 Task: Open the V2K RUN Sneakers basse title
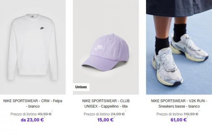click(x=179, y=104)
